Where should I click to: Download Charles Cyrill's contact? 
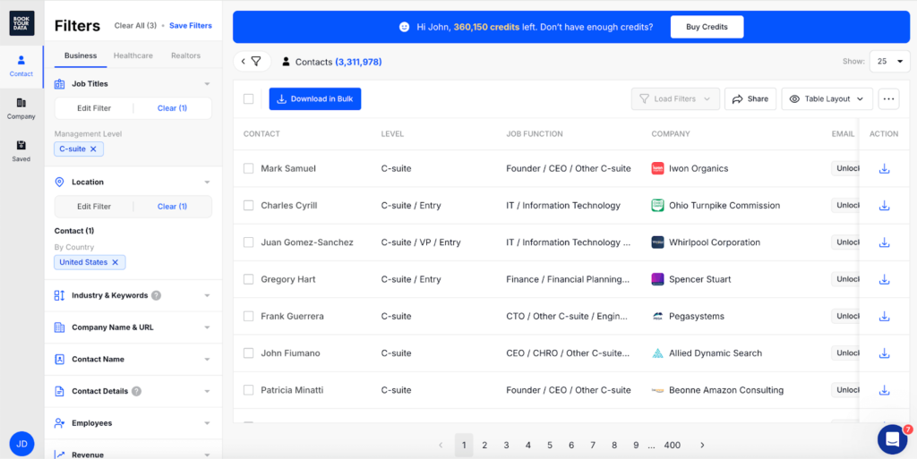coord(884,206)
